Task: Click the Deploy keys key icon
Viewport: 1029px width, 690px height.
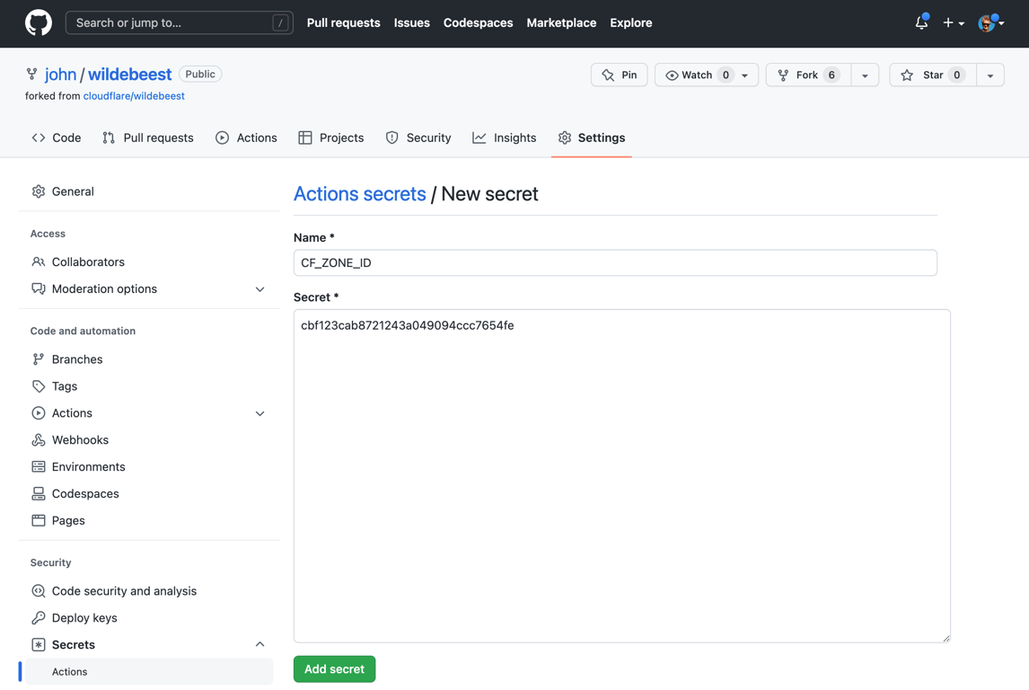Action: click(39, 618)
